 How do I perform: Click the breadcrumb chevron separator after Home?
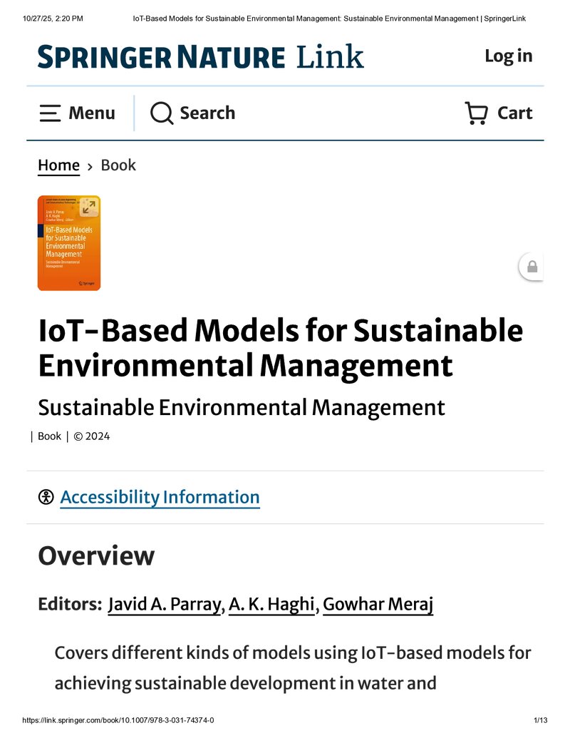tap(90, 166)
